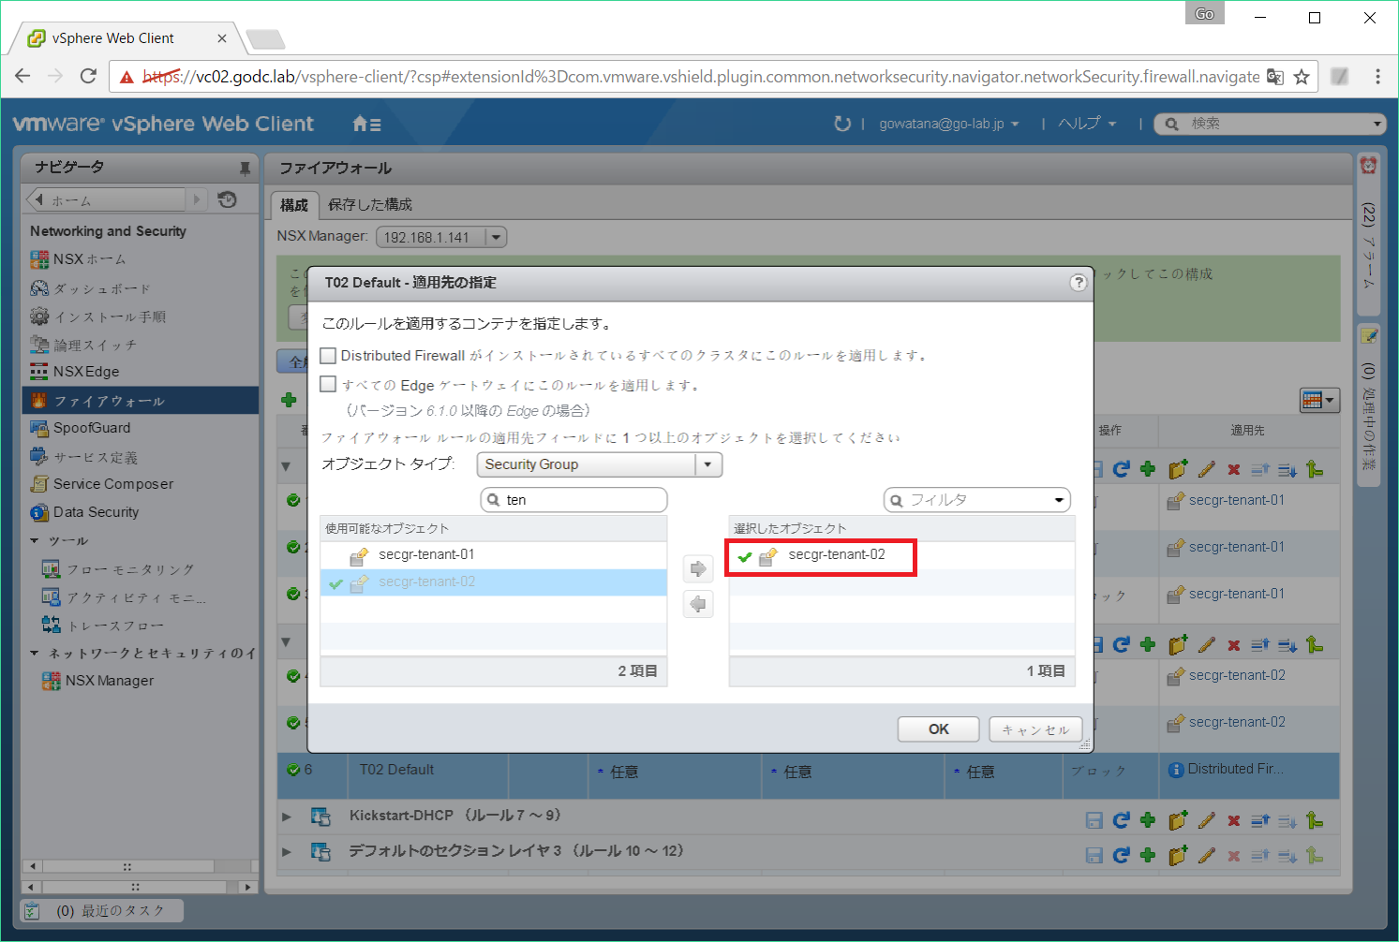The image size is (1399, 942).
Task: Click the navigator pin icon
Action: (245, 168)
